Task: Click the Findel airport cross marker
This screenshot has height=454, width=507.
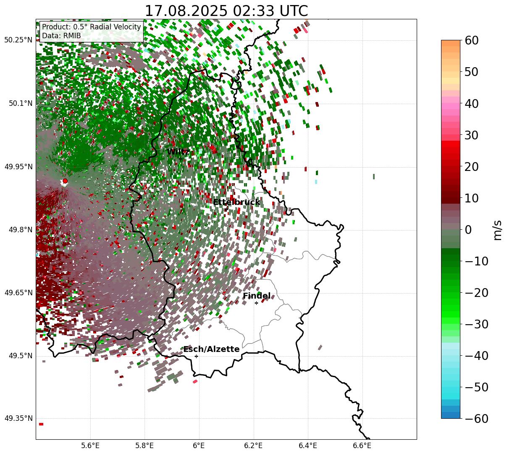Action: (x=256, y=303)
